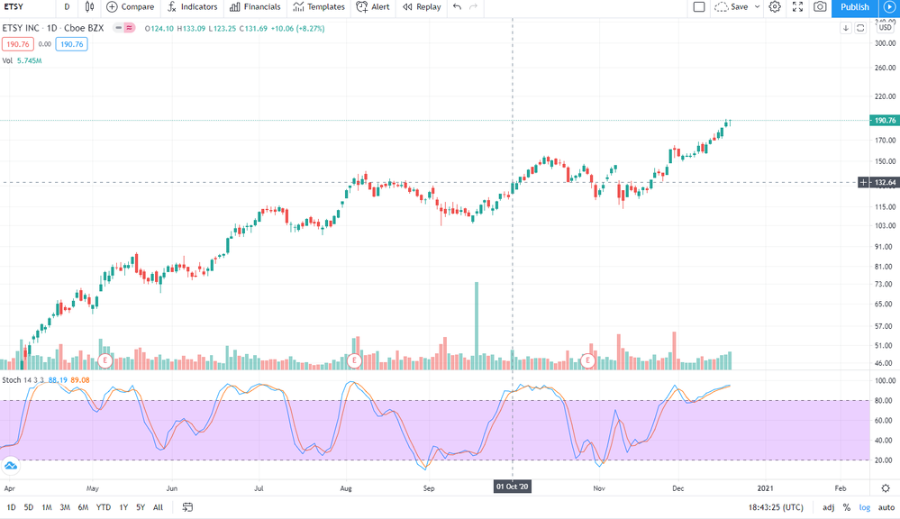Open time axis settings gear at bottom right

886,488
